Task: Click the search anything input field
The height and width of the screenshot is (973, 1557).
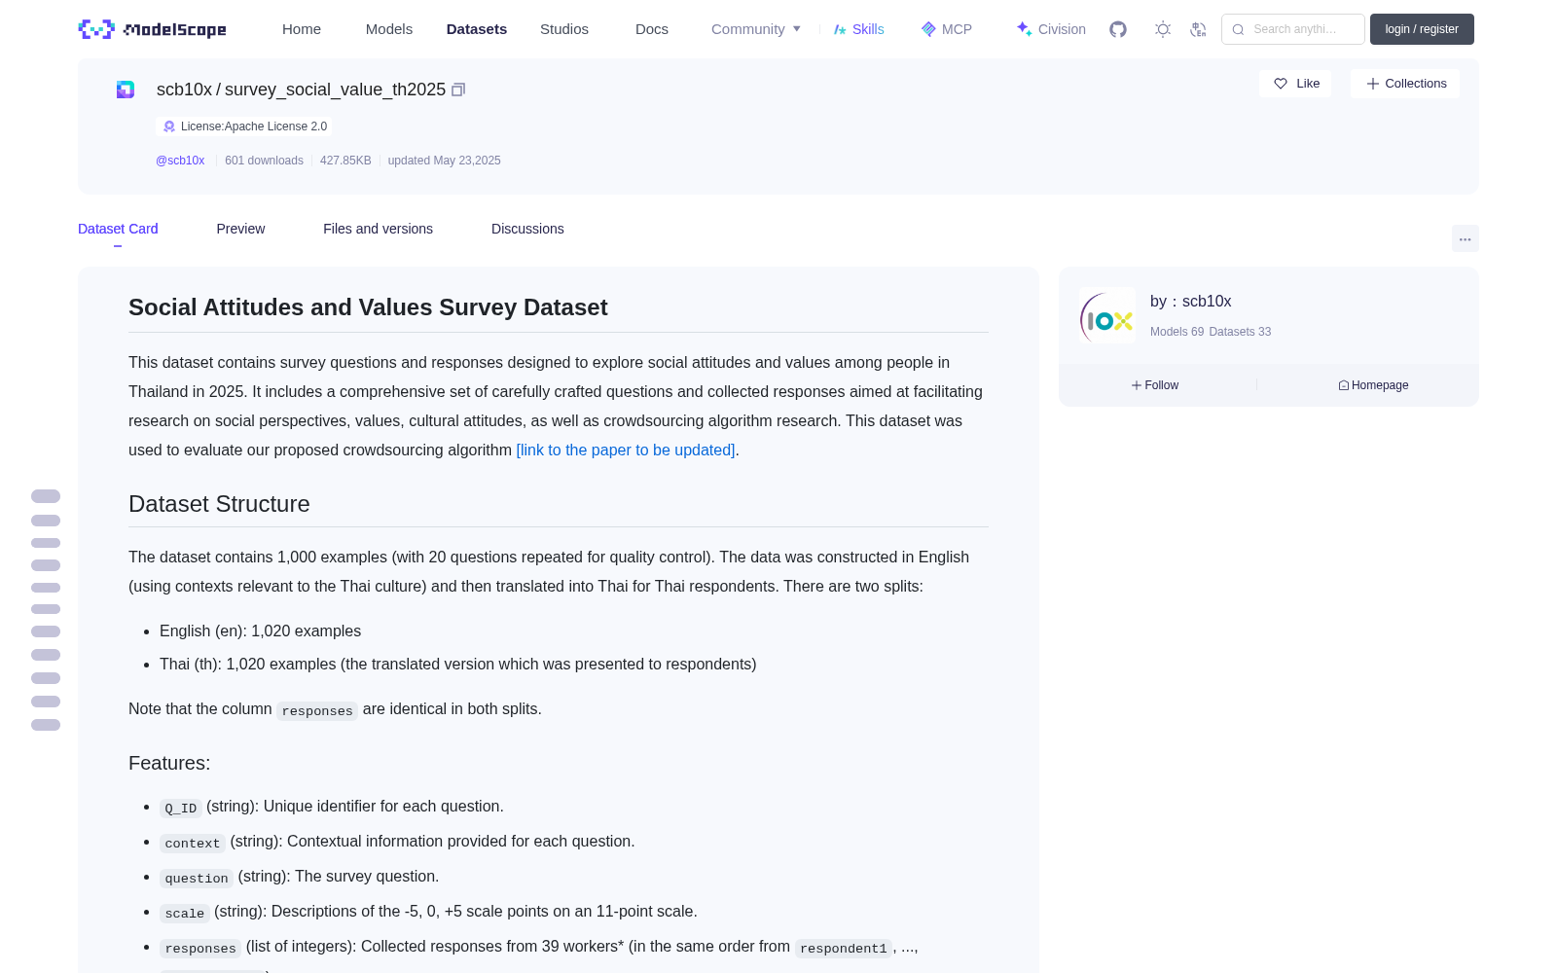Action: click(1293, 29)
